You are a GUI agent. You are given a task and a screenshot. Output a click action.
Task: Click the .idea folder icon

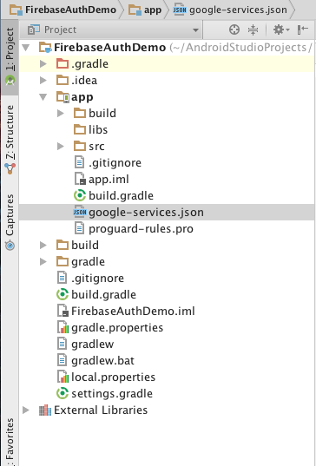pos(63,80)
